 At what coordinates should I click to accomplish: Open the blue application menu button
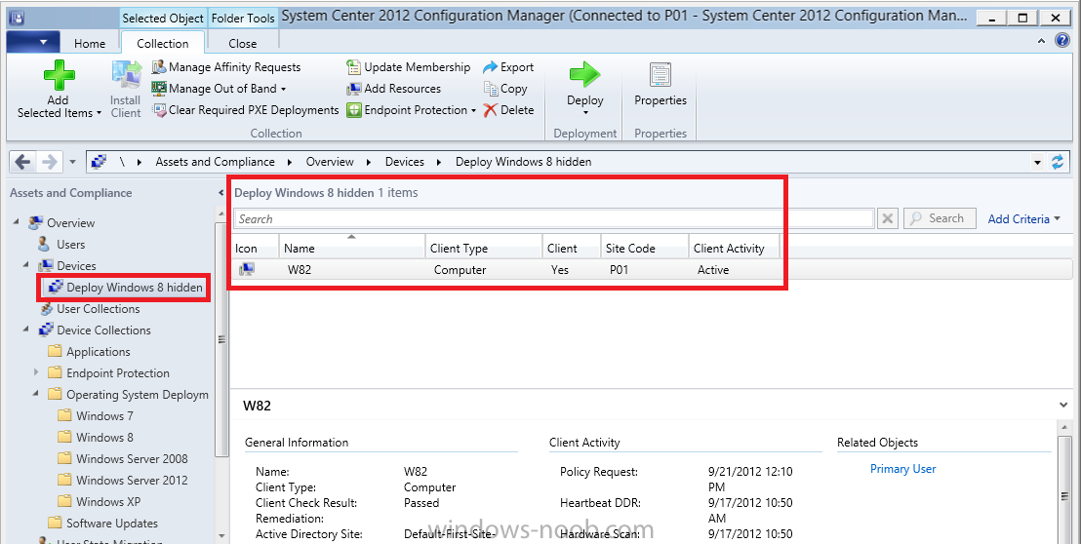coord(33,43)
